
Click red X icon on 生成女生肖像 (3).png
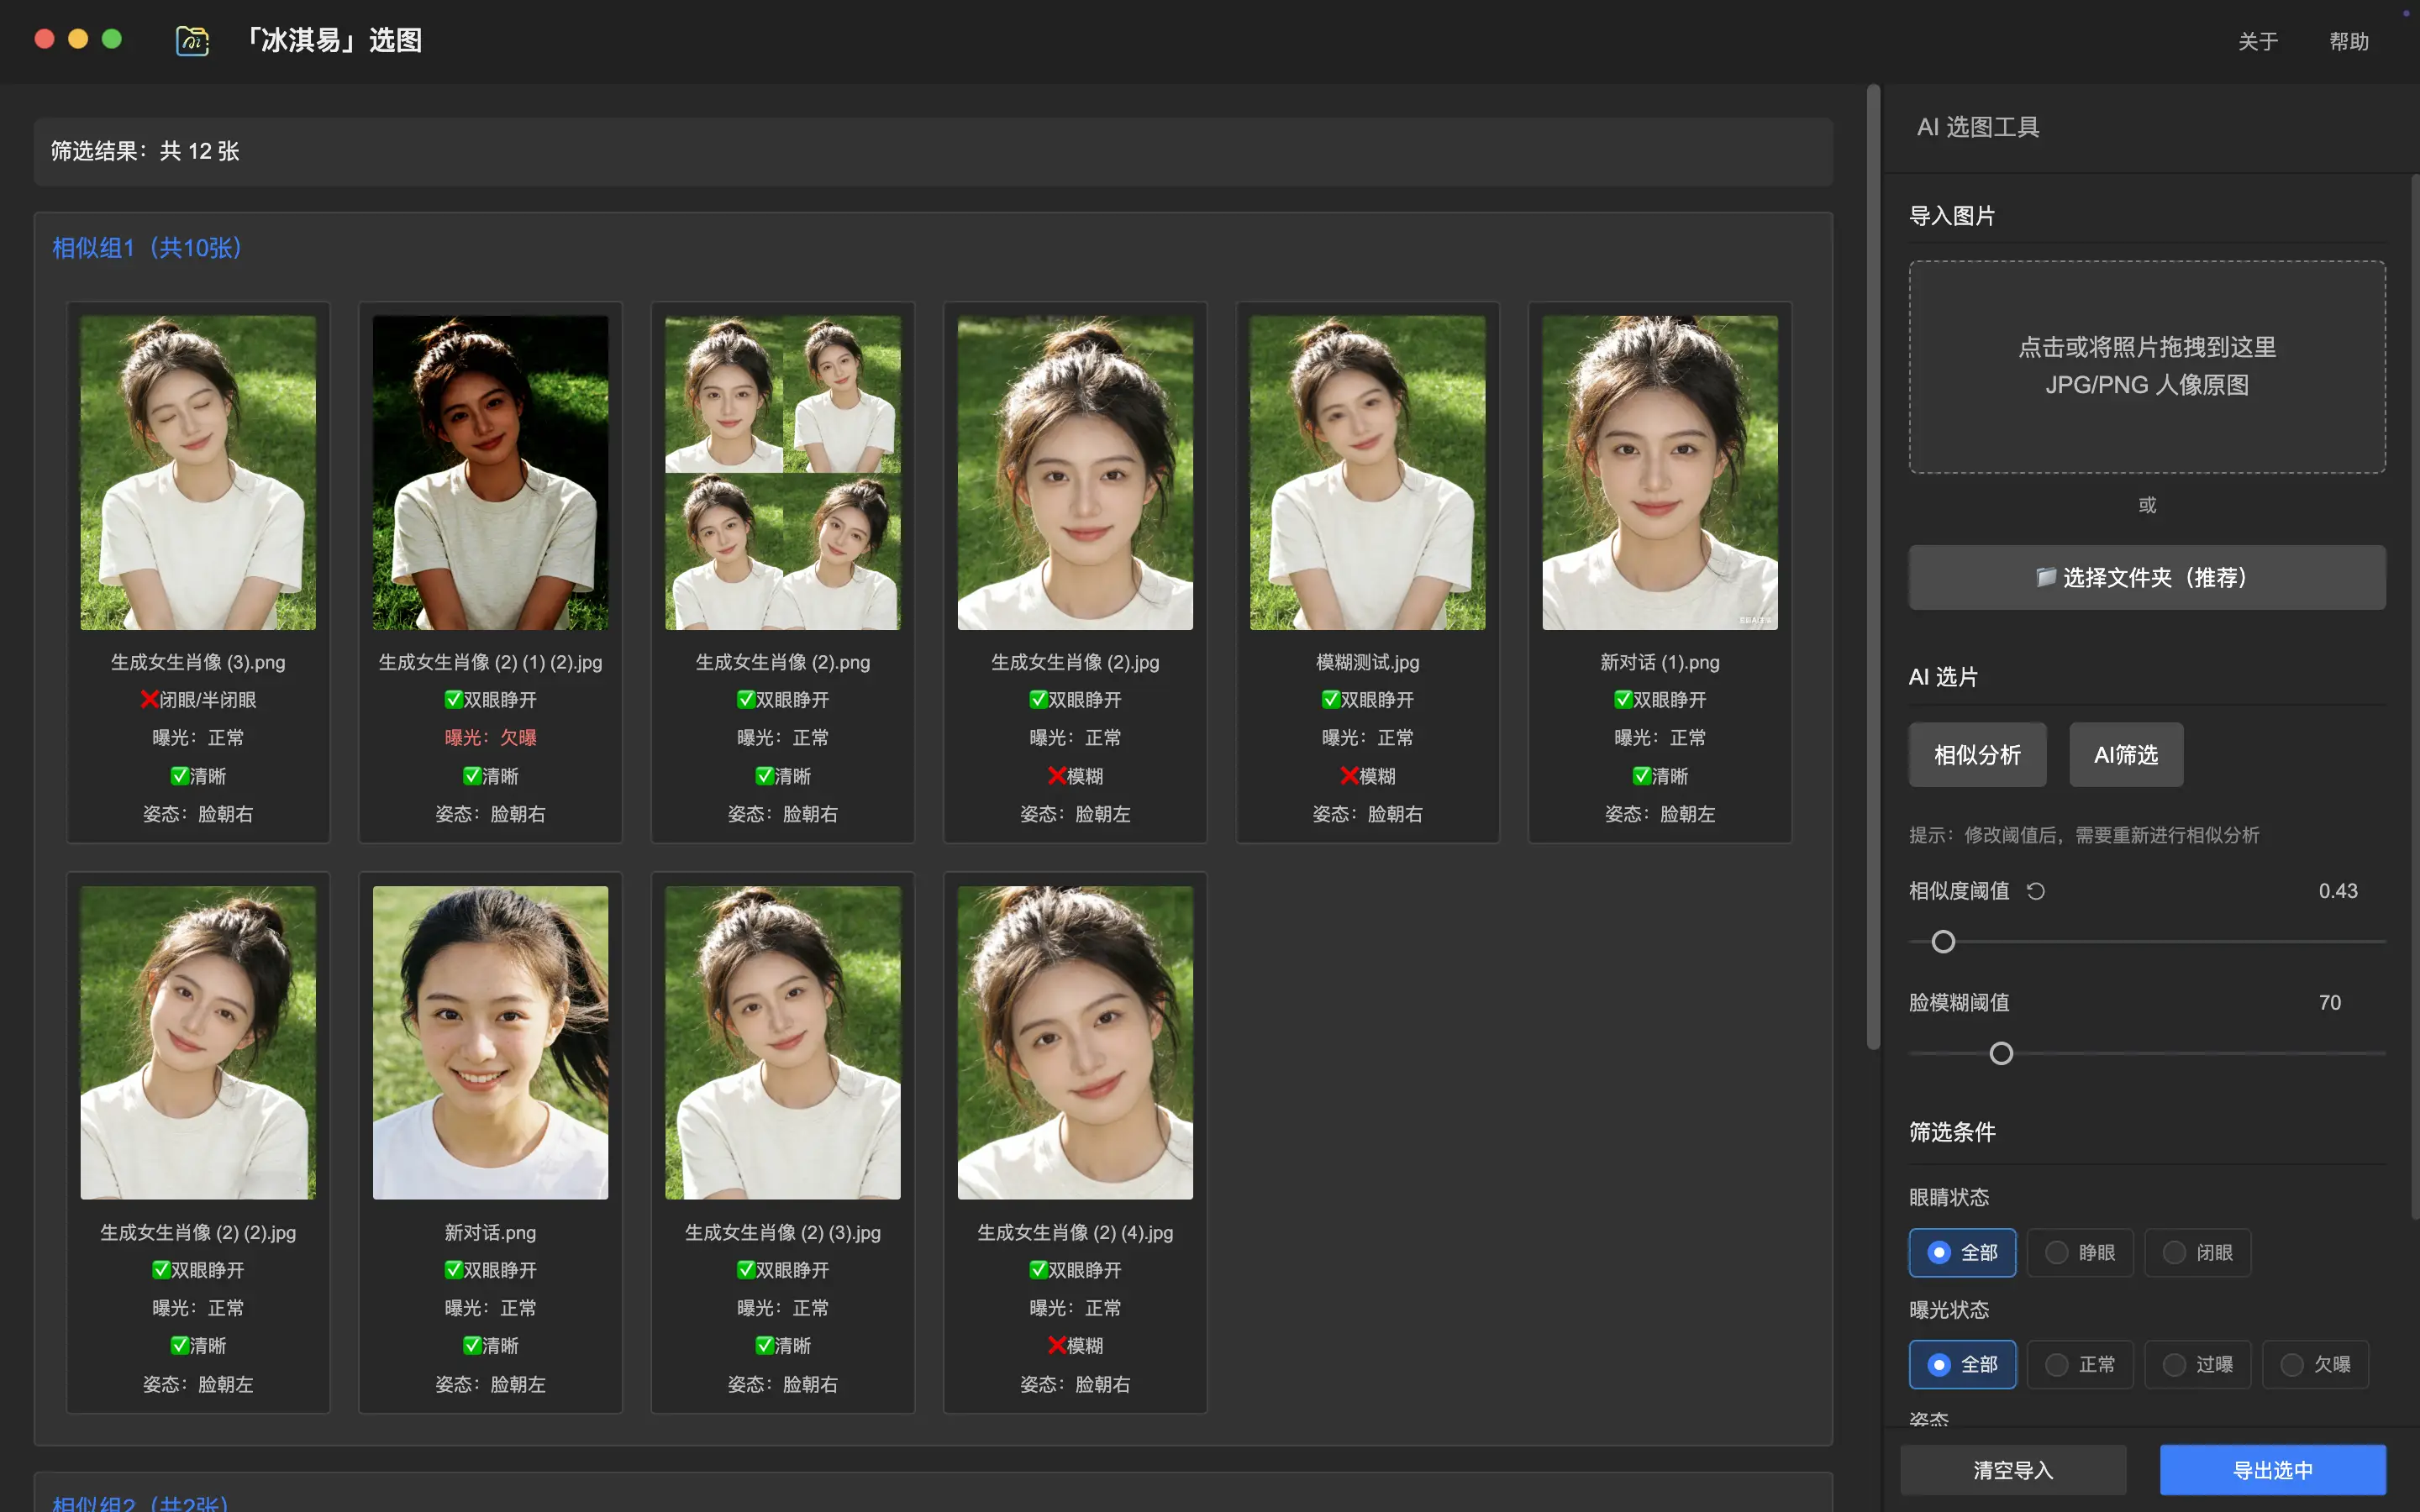(x=149, y=700)
